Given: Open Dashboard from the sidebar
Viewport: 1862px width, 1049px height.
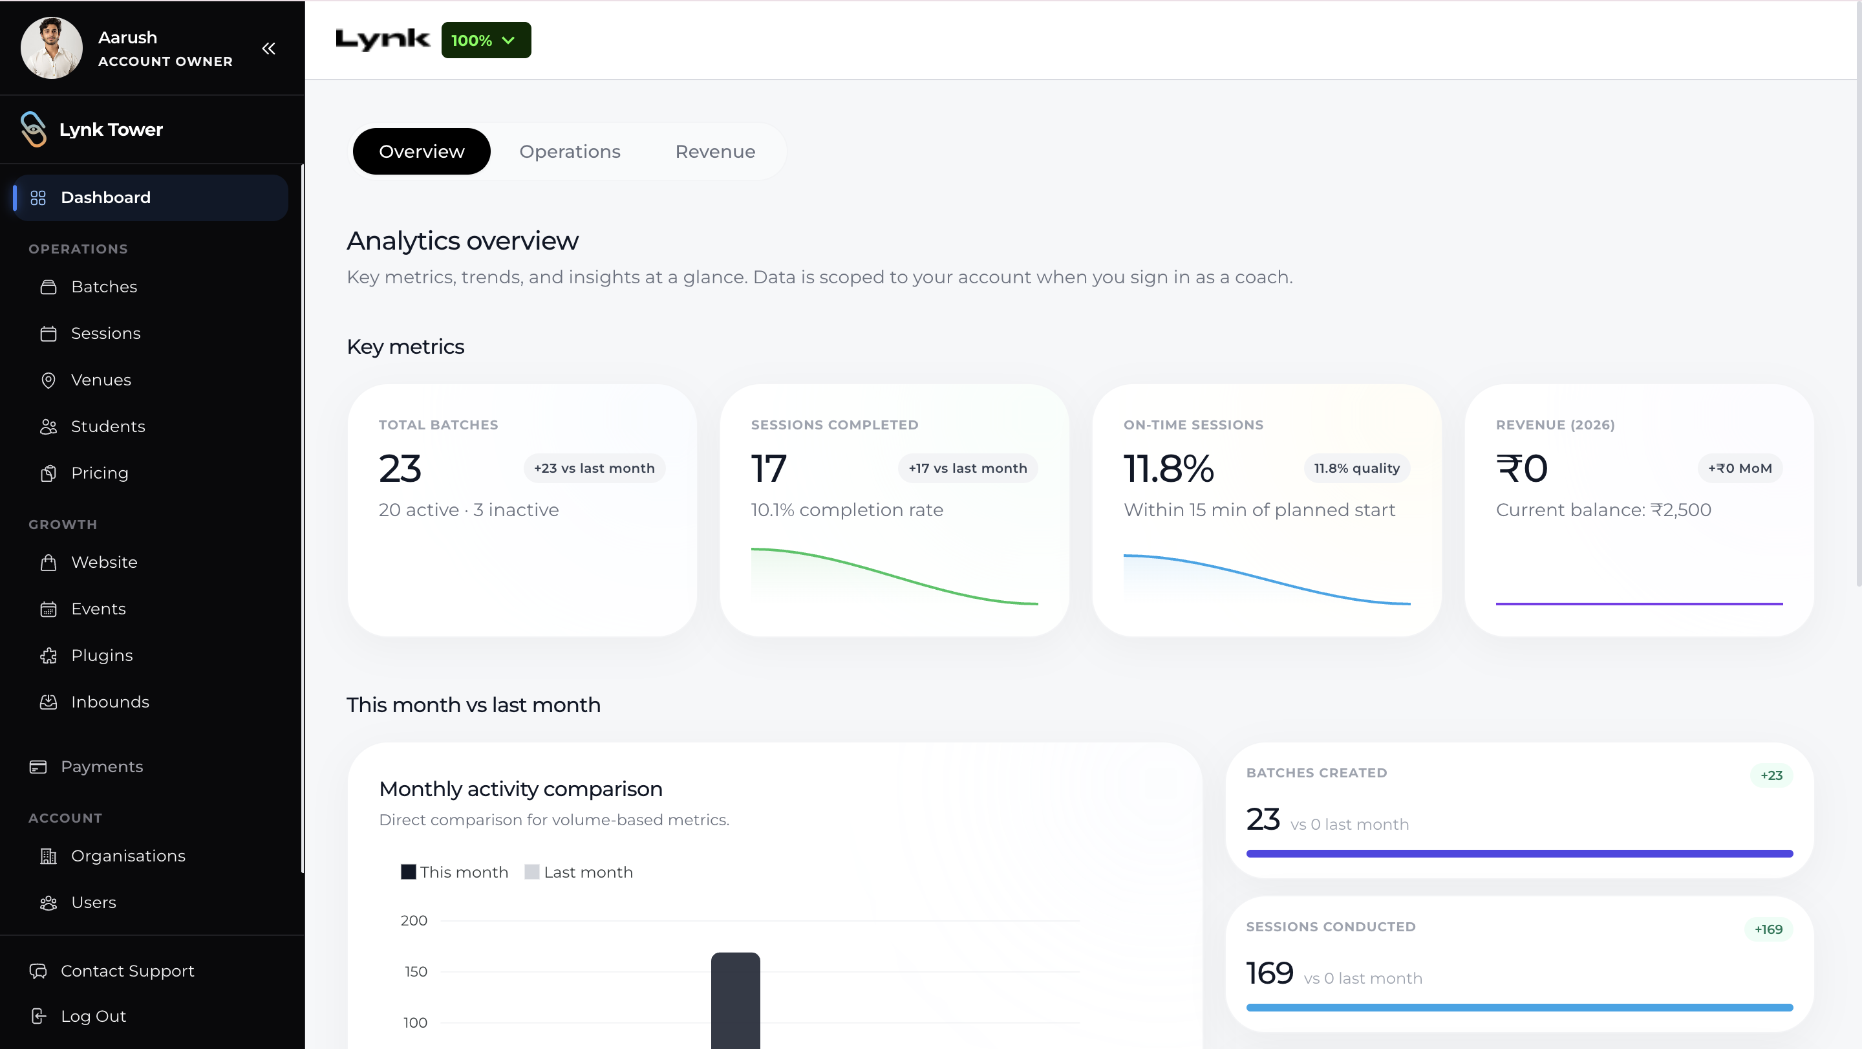Looking at the screenshot, I should 151,197.
